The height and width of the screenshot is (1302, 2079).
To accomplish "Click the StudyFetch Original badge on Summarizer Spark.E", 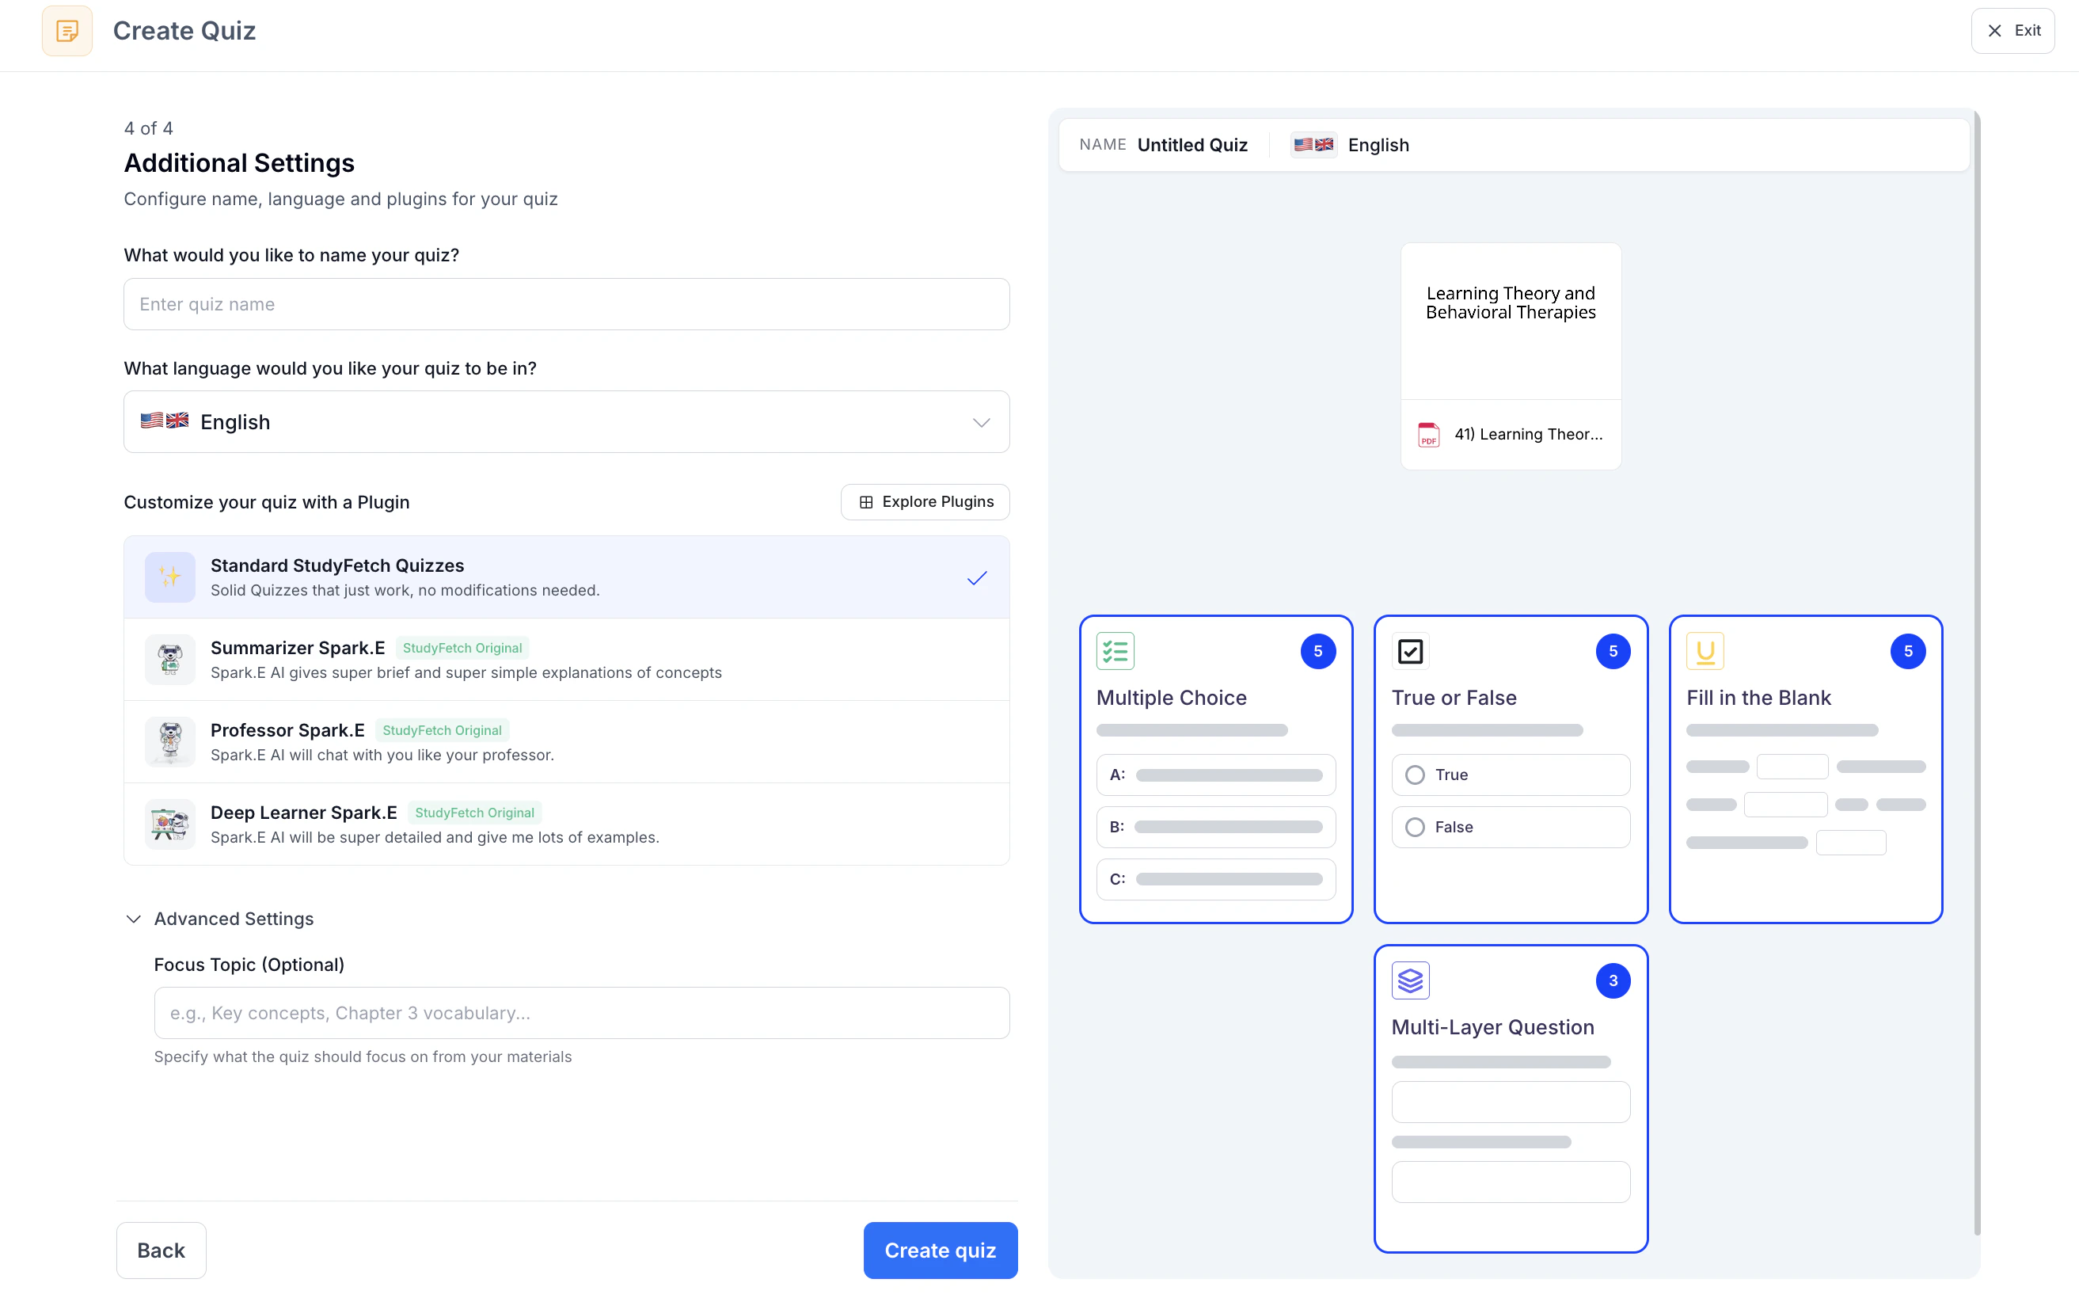I will point(462,649).
